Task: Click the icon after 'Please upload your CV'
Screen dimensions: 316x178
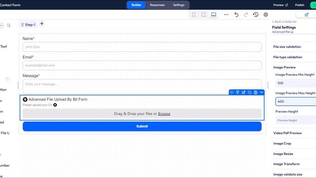Action: (x=55, y=105)
